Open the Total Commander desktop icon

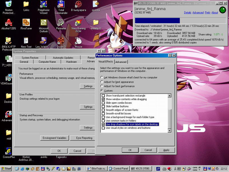[61, 4]
